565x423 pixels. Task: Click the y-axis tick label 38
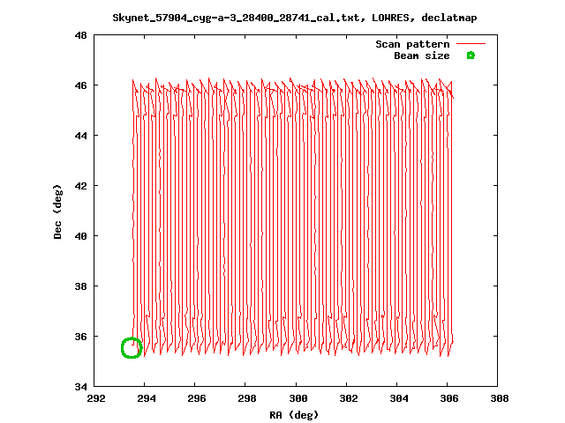tap(80, 286)
